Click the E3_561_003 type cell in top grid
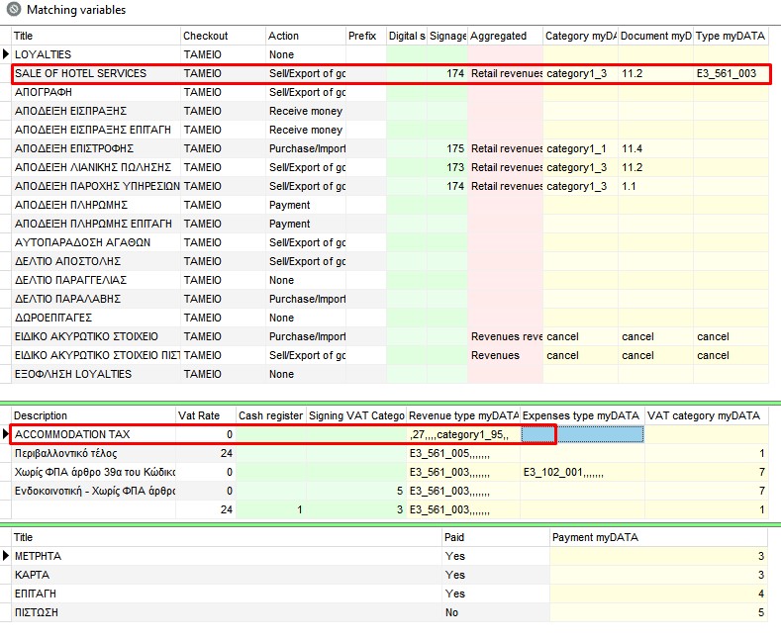Image resolution: width=781 pixels, height=640 pixels. pyautogui.click(x=731, y=73)
